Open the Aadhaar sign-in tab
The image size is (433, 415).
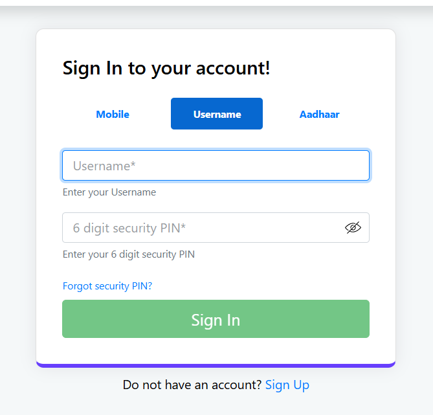pos(319,114)
